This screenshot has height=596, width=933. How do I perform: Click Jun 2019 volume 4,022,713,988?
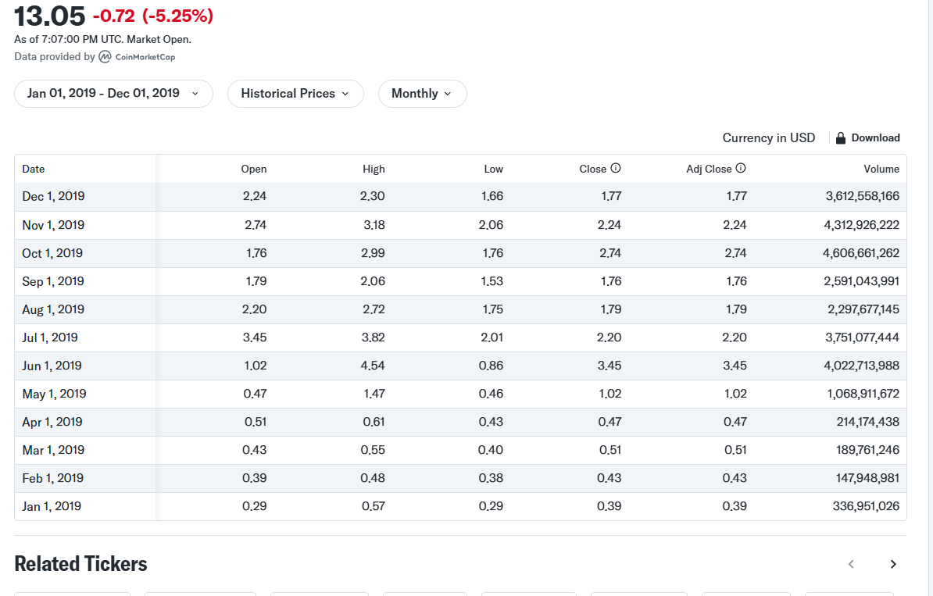click(x=862, y=366)
